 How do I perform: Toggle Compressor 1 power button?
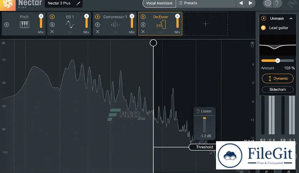97,17
